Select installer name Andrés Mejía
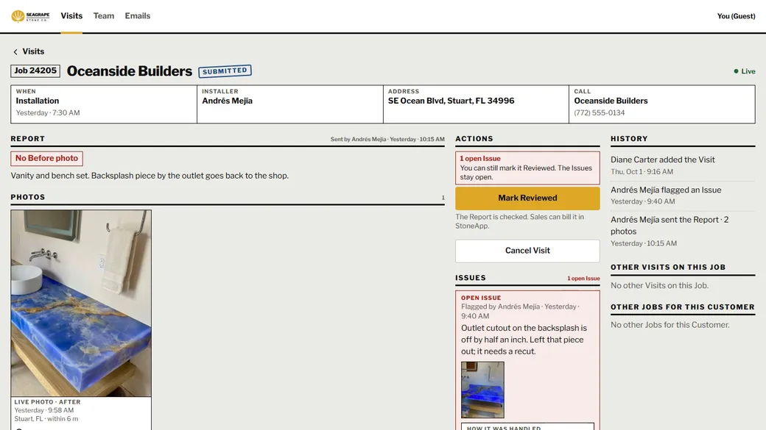The image size is (766, 430). tap(227, 101)
